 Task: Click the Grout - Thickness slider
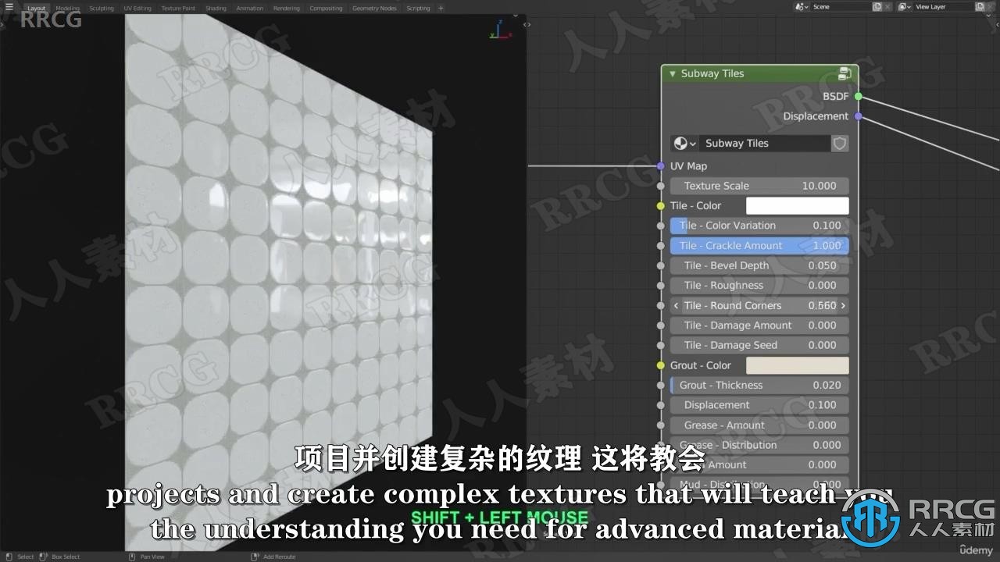click(759, 386)
